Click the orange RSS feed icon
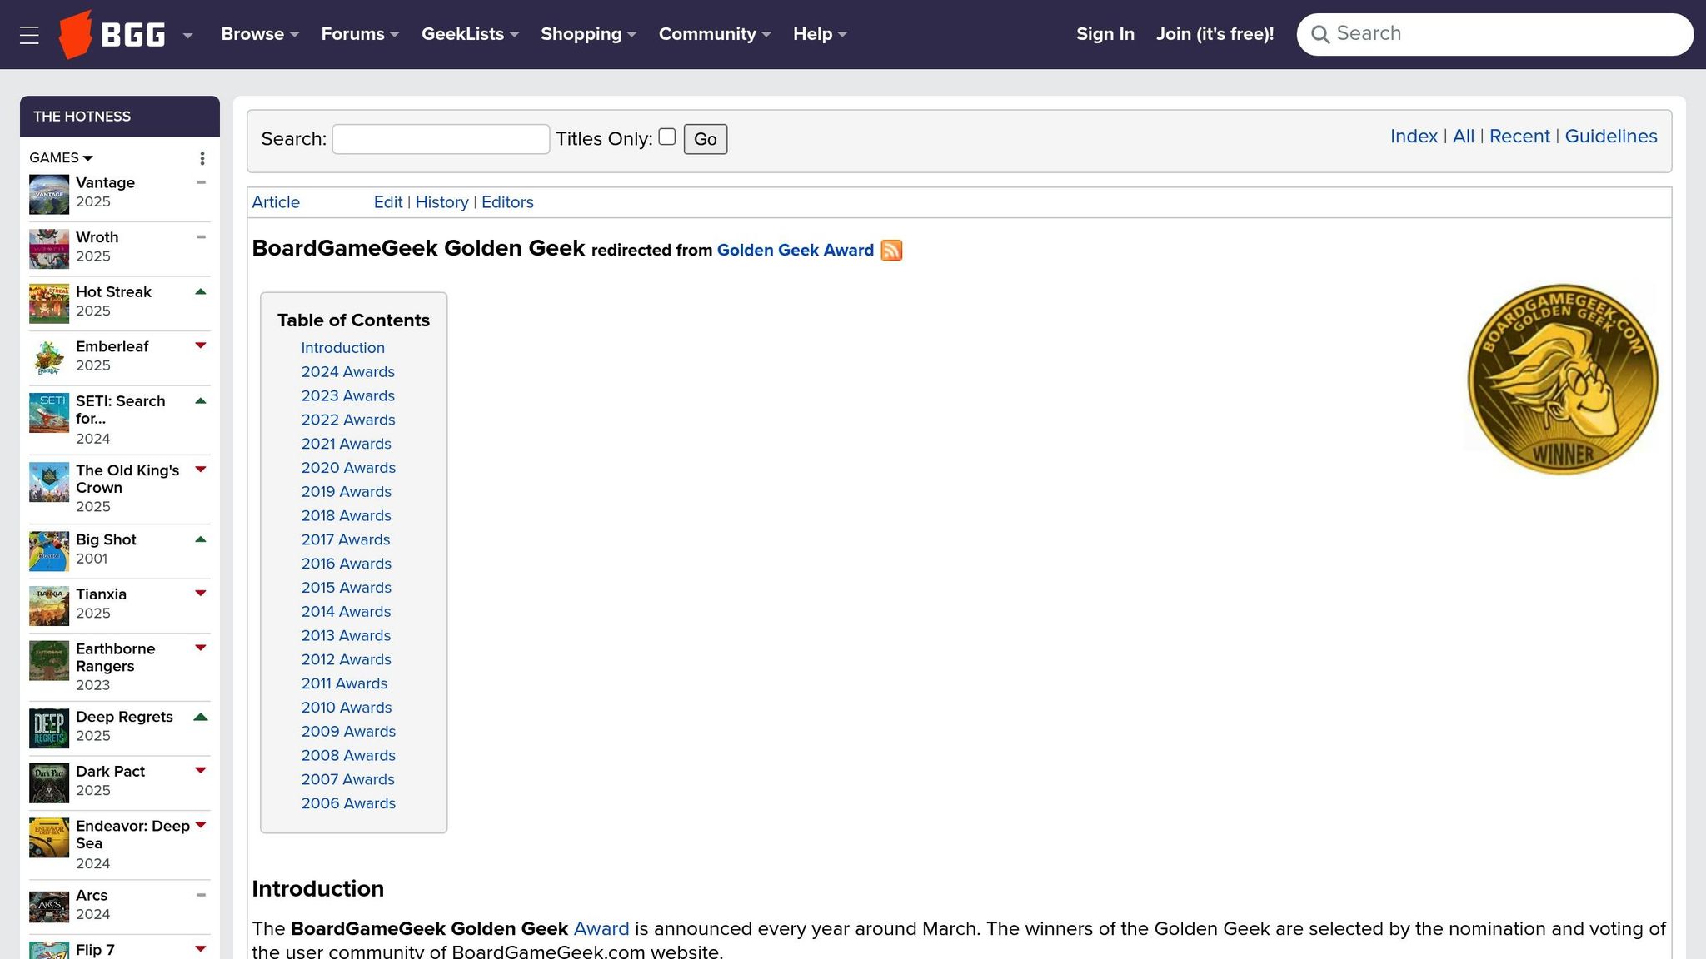1706x959 pixels. pos(891,251)
